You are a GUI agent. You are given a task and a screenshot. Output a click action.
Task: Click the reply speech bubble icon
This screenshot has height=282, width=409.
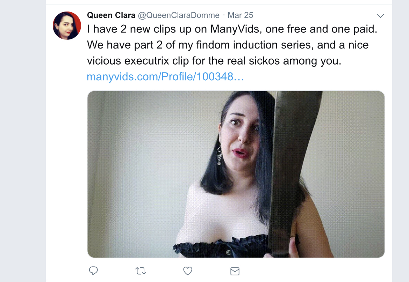click(93, 271)
